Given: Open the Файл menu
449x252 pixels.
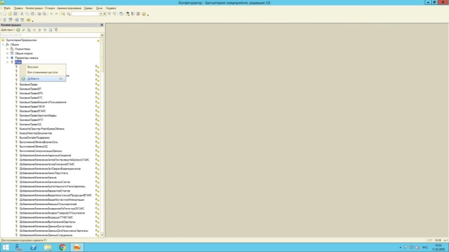Looking at the screenshot, I should (7, 8).
